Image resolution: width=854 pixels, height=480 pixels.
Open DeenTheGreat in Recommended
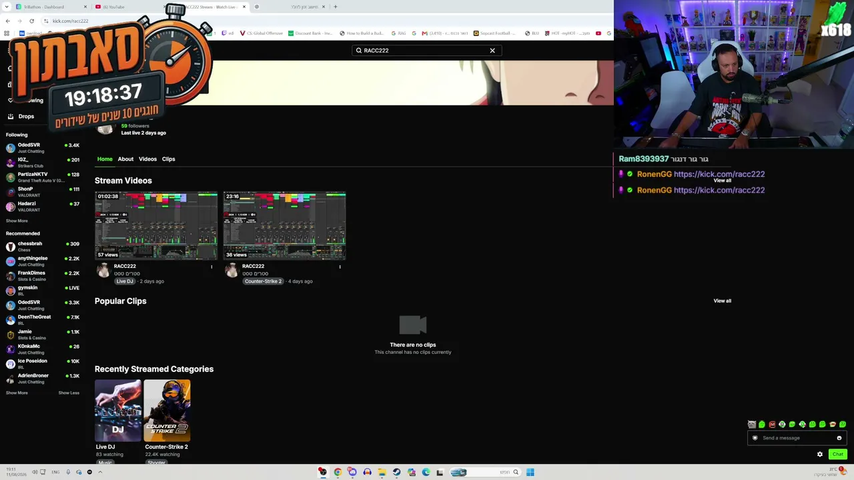[43, 320]
